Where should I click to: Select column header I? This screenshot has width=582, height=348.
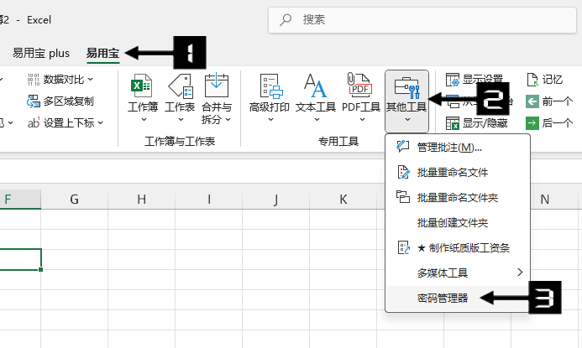click(208, 200)
